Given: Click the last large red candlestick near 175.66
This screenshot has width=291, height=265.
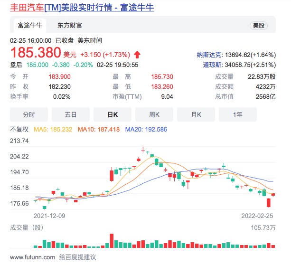Looking at the screenshot, I should 269,203.
